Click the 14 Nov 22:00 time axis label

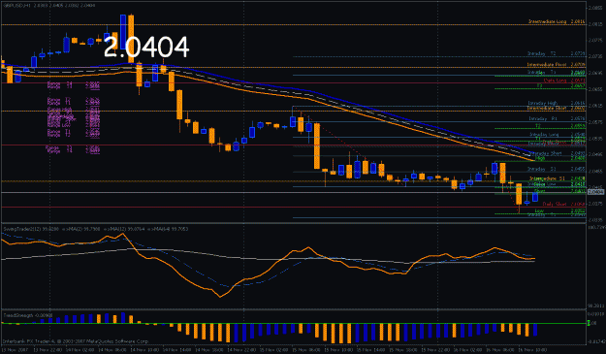[x=241, y=350]
